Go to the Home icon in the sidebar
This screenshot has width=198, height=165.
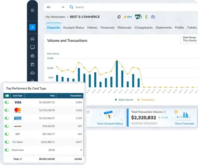click(x=32, y=39)
